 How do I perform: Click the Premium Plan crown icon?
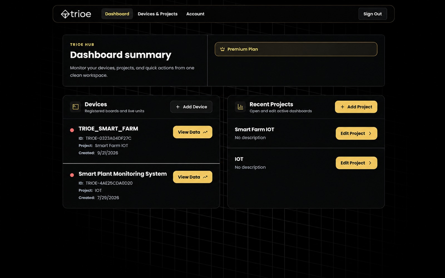click(222, 49)
